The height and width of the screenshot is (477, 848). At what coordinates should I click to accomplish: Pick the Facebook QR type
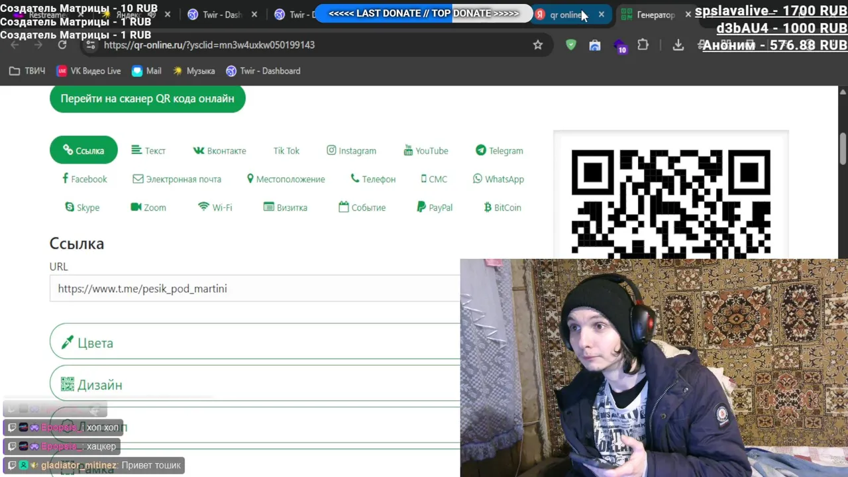pos(84,179)
